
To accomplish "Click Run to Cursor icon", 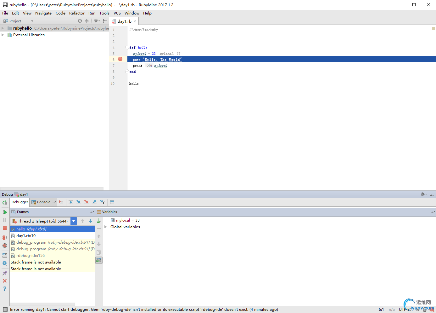I will click(102, 202).
